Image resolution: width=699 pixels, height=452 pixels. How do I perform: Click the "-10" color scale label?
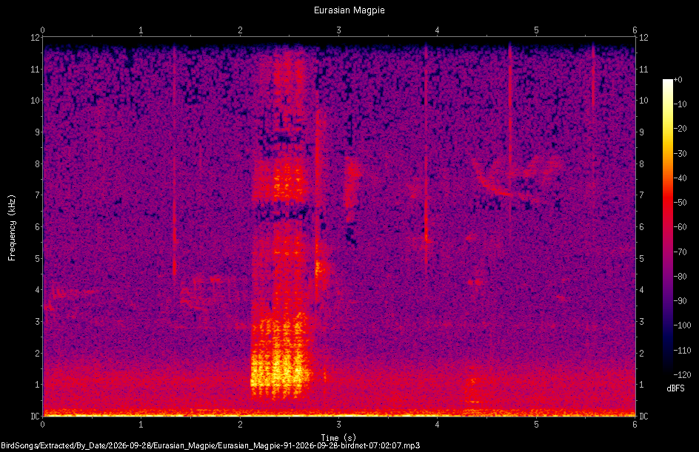(x=680, y=104)
